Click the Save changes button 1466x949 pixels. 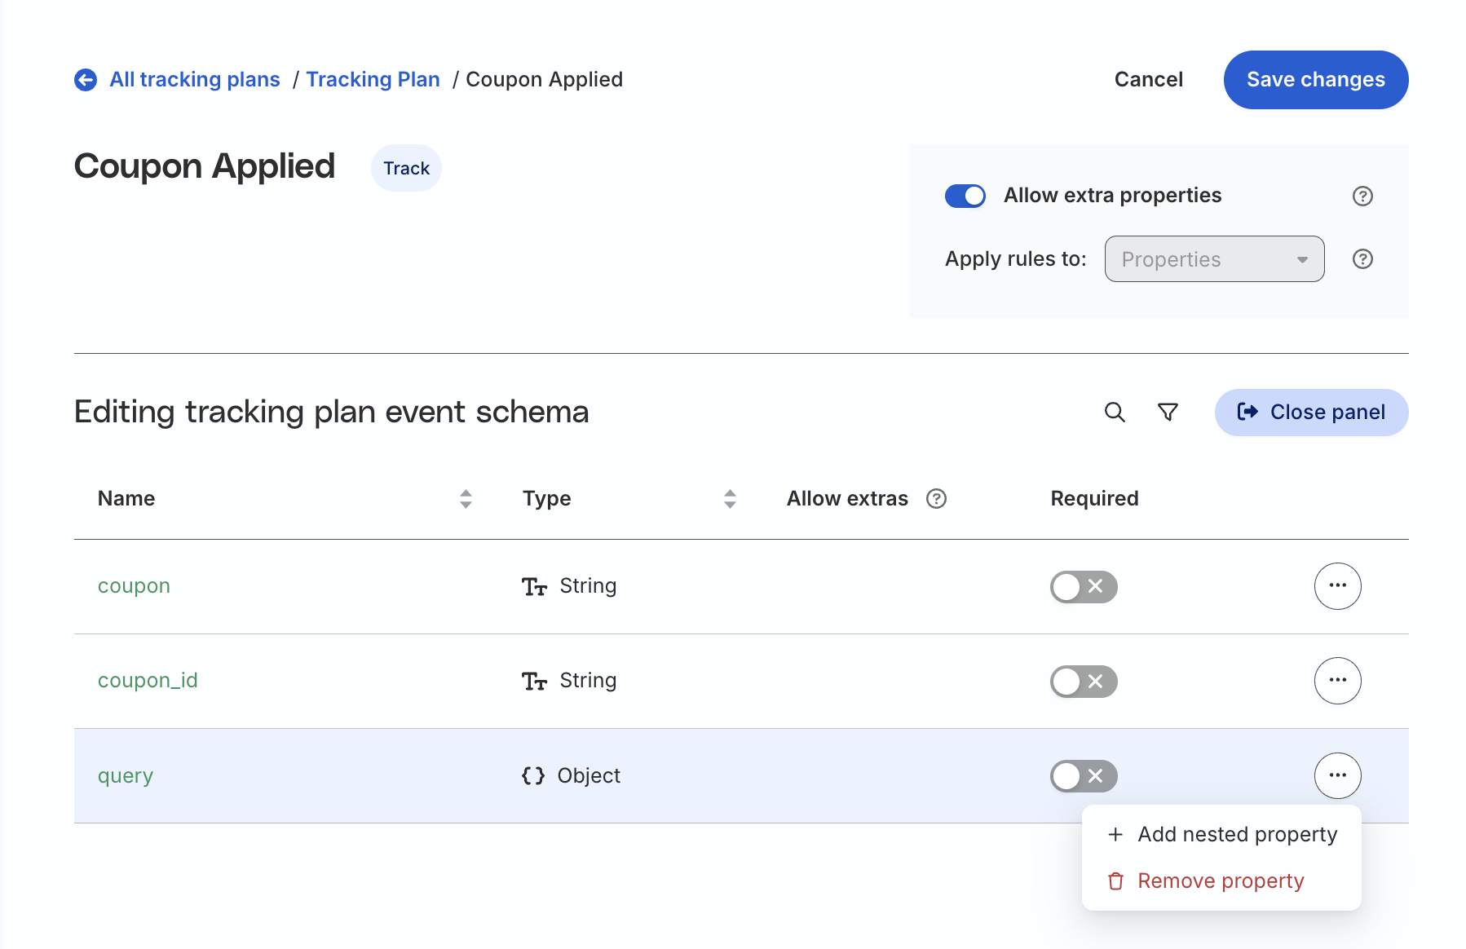click(1315, 80)
